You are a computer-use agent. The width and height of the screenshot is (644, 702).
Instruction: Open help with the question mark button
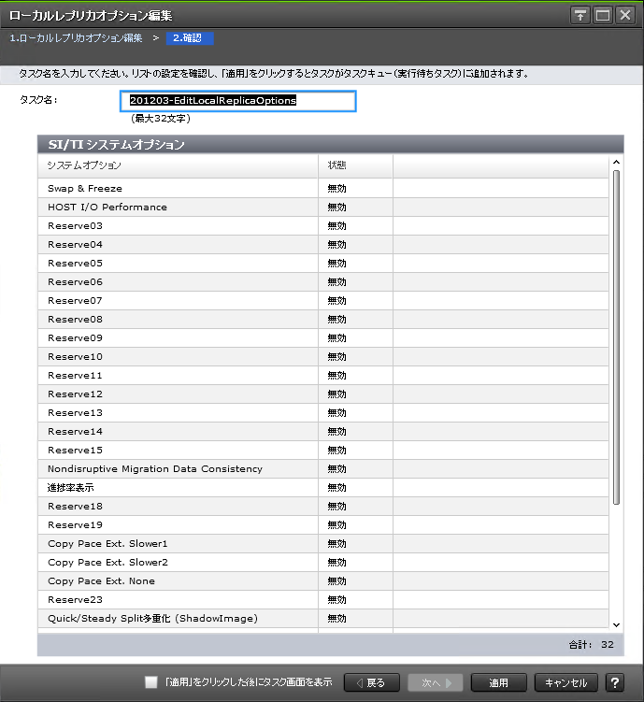[x=615, y=682]
